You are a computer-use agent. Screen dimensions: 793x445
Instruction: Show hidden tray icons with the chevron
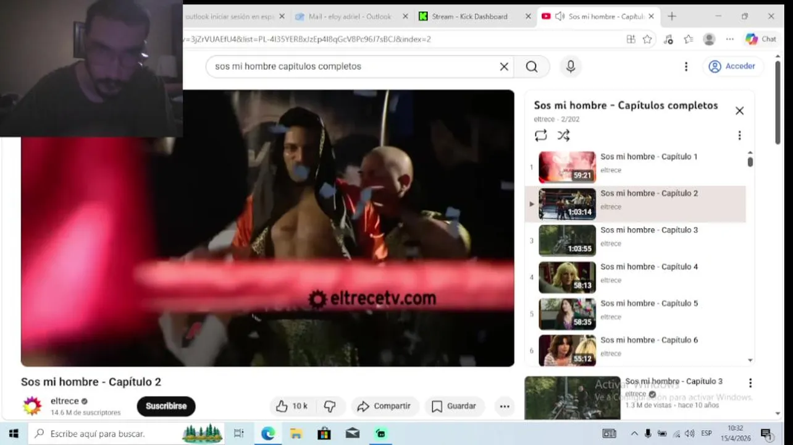(634, 434)
